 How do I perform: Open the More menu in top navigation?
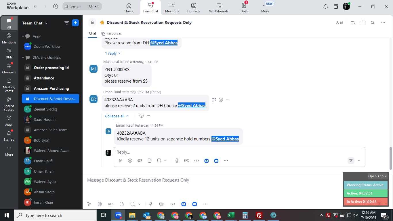(265, 8)
